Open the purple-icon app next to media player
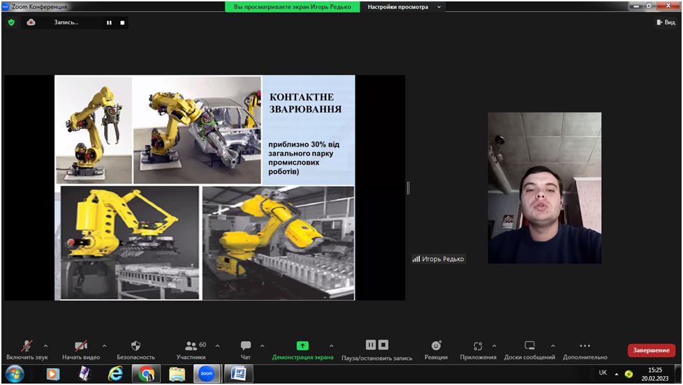Screen dimensions: 683x385 [x=84, y=374]
